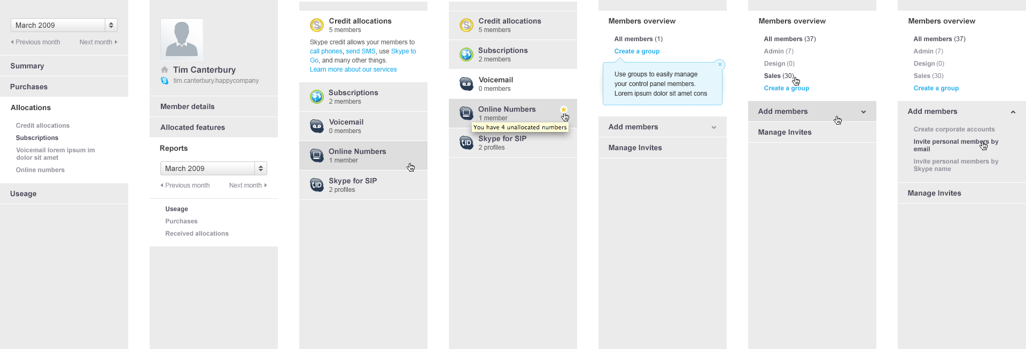The height and width of the screenshot is (349, 1026).
Task: Open the March 2009 dropdown under Reports
Action: pyautogui.click(x=214, y=168)
